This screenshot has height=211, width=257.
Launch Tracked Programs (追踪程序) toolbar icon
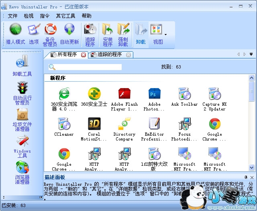90,34
